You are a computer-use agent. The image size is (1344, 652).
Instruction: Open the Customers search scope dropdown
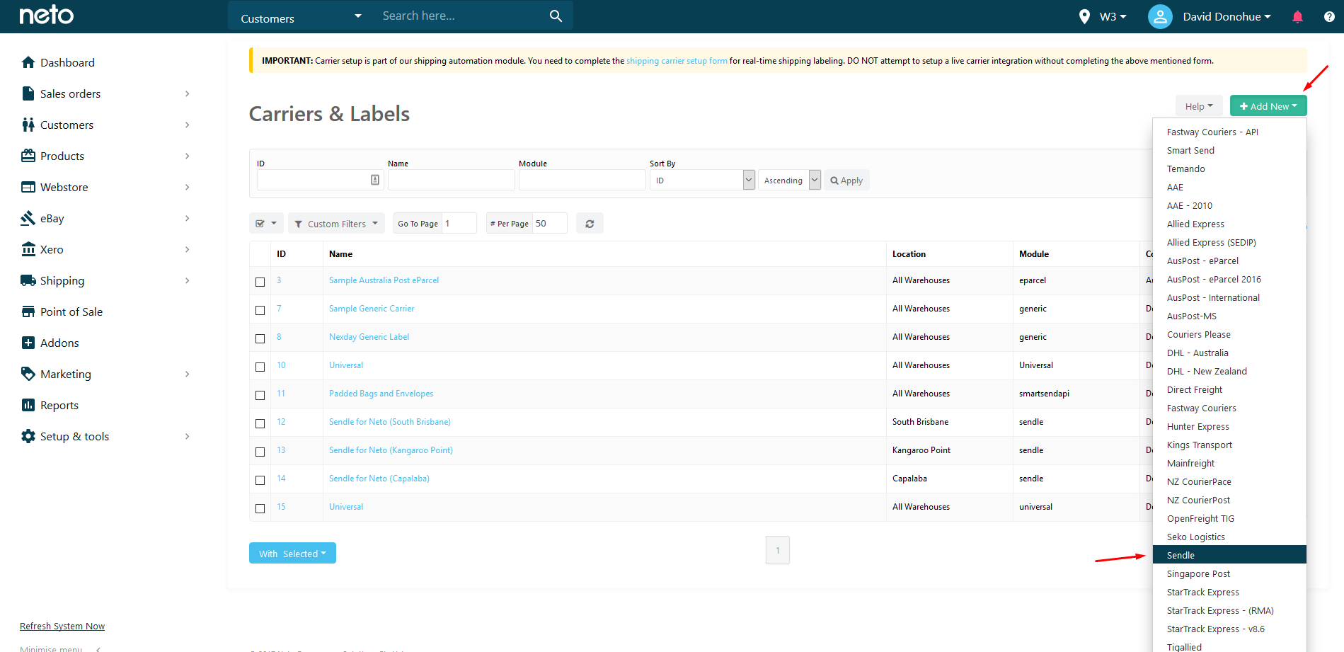point(301,16)
